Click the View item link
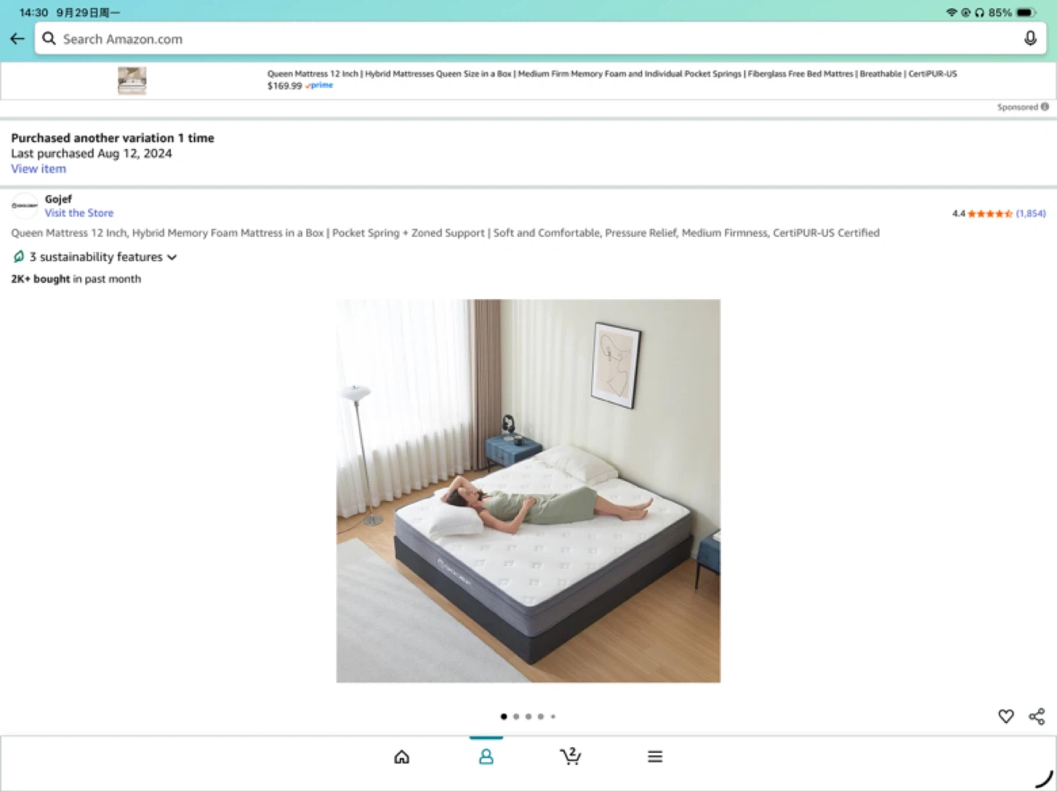The image size is (1057, 792). 38,169
